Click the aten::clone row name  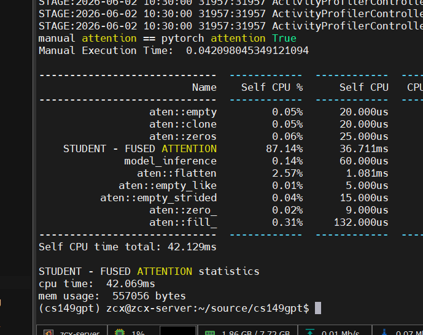[x=183, y=124]
